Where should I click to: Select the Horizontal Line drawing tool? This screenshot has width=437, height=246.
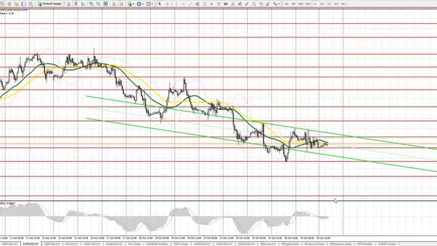[183, 4]
